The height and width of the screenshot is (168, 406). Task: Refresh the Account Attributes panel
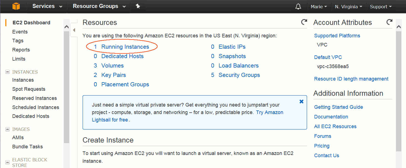(x=389, y=22)
